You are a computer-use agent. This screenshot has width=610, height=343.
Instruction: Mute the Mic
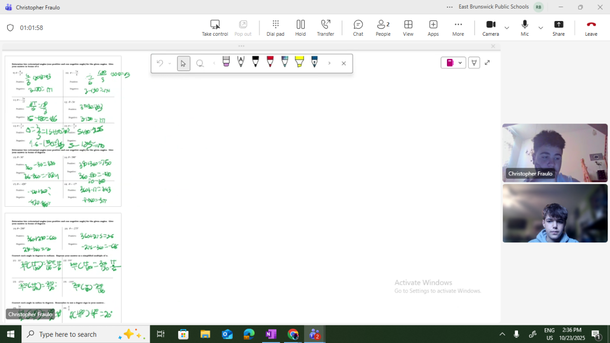pos(524,28)
